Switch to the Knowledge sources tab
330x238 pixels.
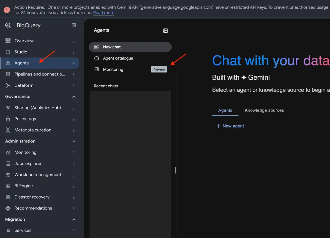click(x=264, y=110)
